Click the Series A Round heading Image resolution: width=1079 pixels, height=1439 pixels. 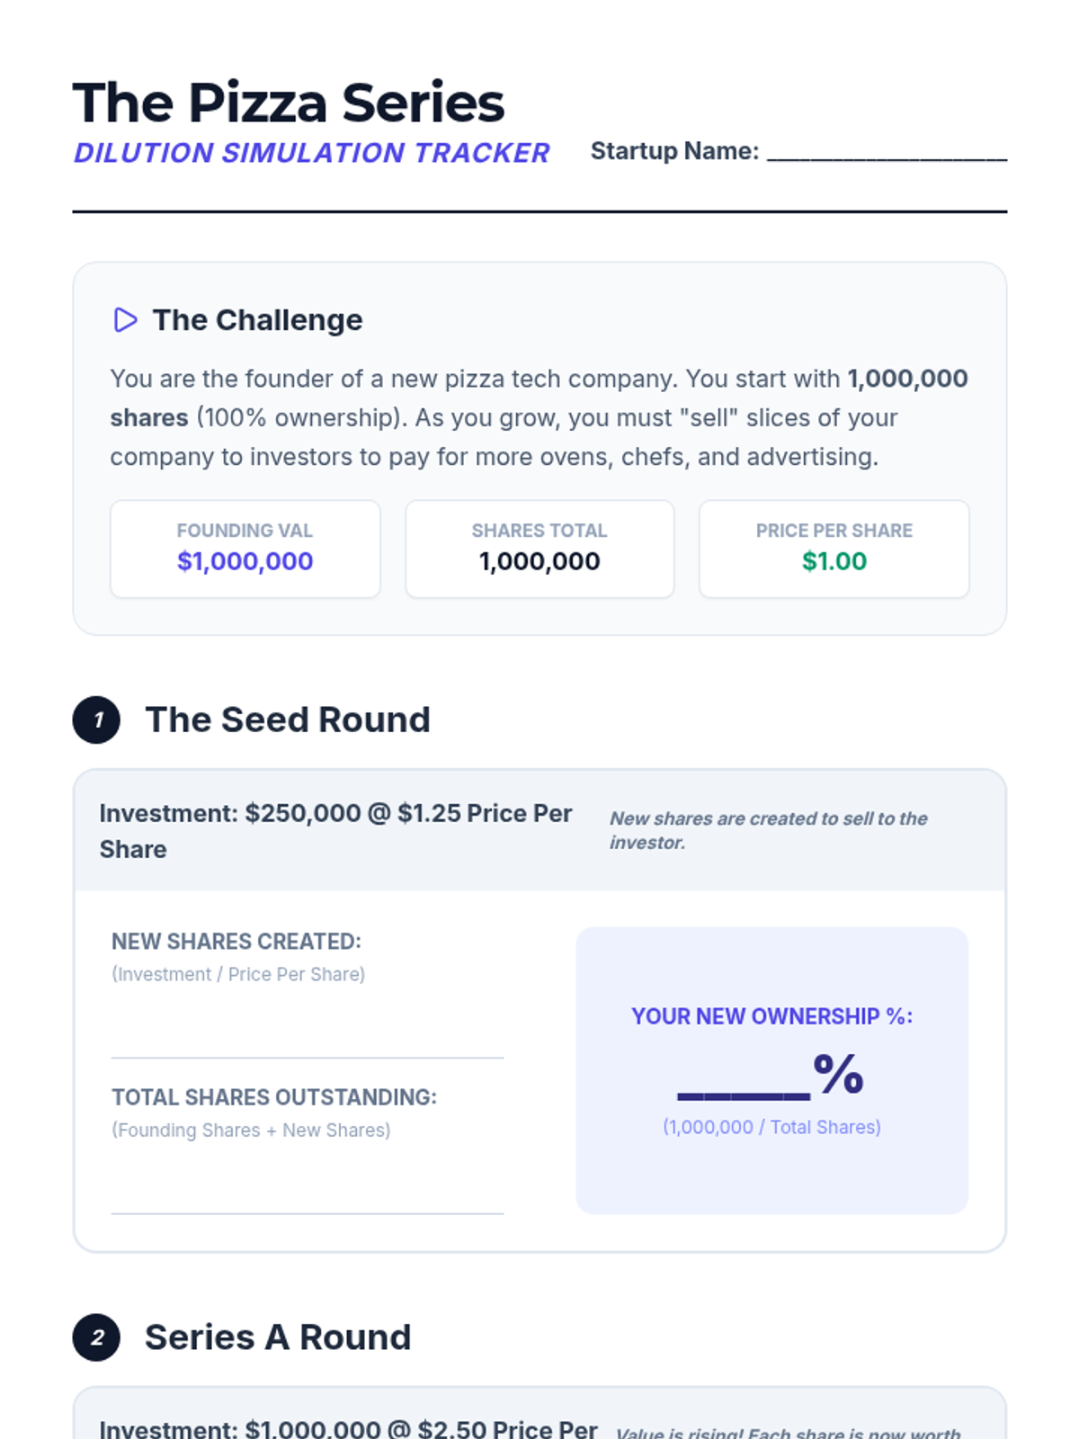click(278, 1337)
